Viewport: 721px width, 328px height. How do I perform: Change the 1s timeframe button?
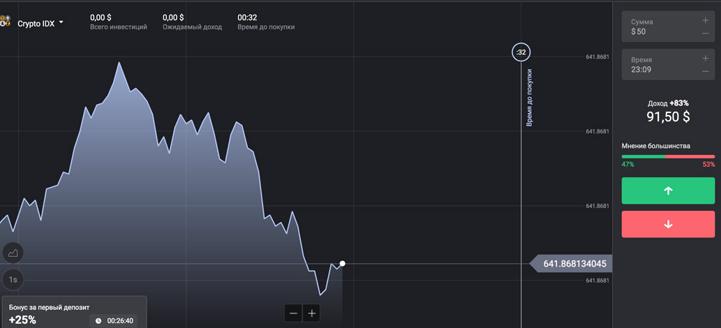(13, 280)
